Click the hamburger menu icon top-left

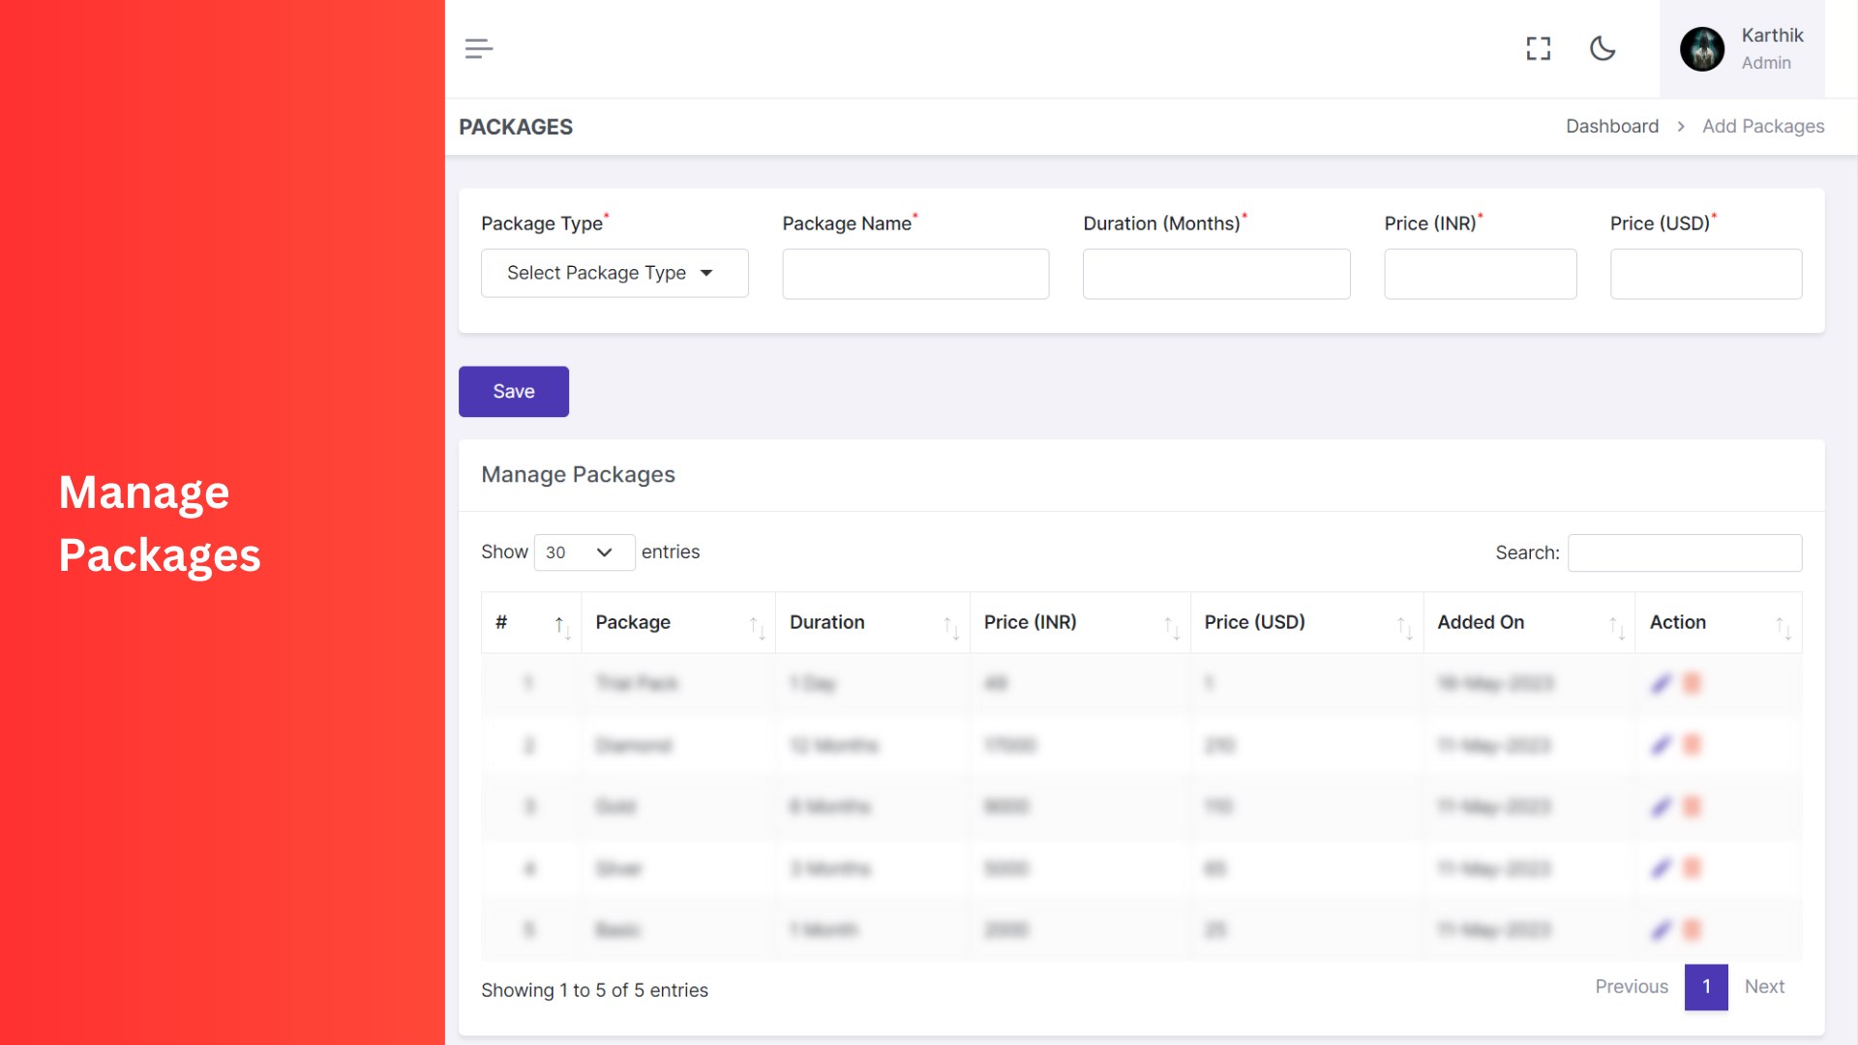480,48
